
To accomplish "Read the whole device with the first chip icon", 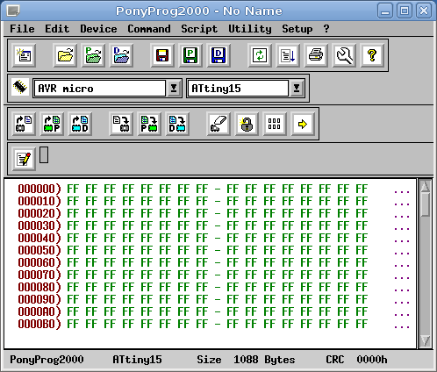I will tap(24, 124).
